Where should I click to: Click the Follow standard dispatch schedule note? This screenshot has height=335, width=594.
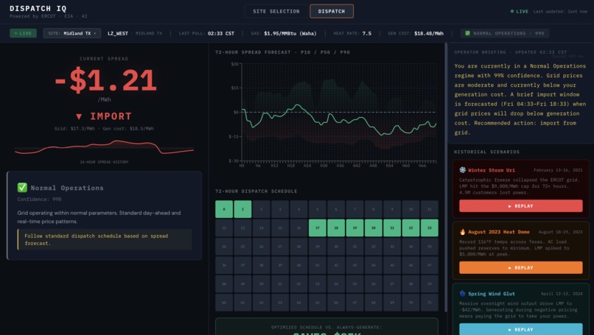click(x=105, y=239)
